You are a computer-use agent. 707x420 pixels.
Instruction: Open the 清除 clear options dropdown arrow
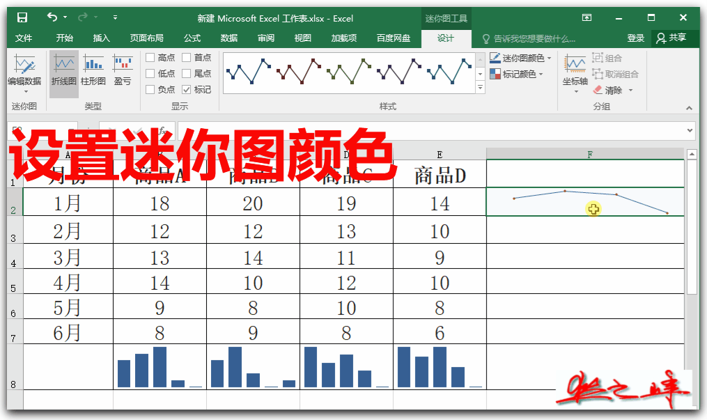click(630, 90)
